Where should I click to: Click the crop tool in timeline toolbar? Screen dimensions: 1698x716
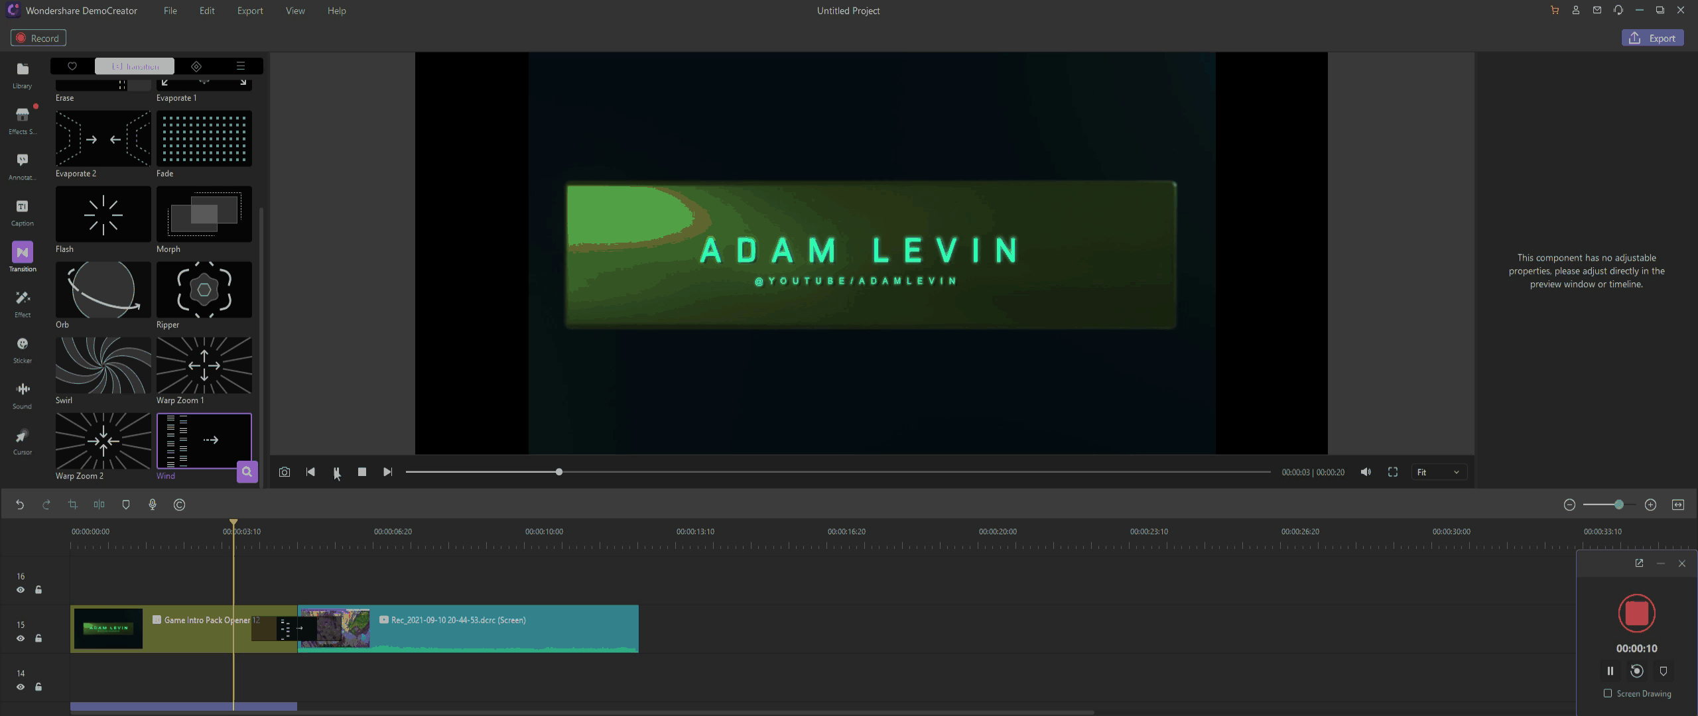click(73, 505)
